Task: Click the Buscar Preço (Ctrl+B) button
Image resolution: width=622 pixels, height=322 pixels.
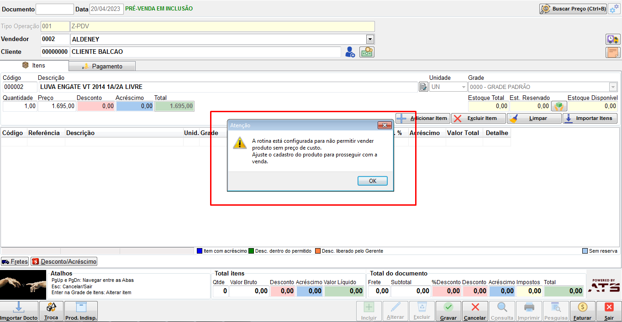Action: [573, 9]
